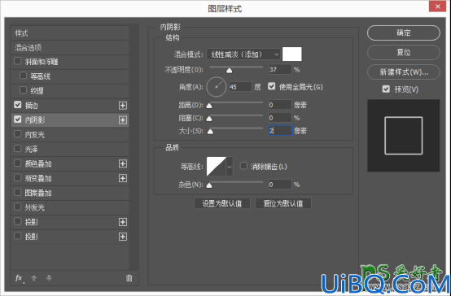
Task: Move effect up with arrow icon
Action: click(34, 278)
